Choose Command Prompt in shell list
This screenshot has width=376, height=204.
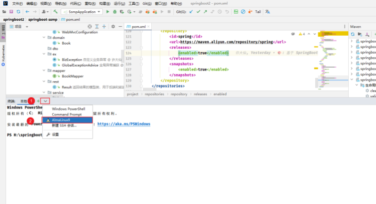(66, 114)
